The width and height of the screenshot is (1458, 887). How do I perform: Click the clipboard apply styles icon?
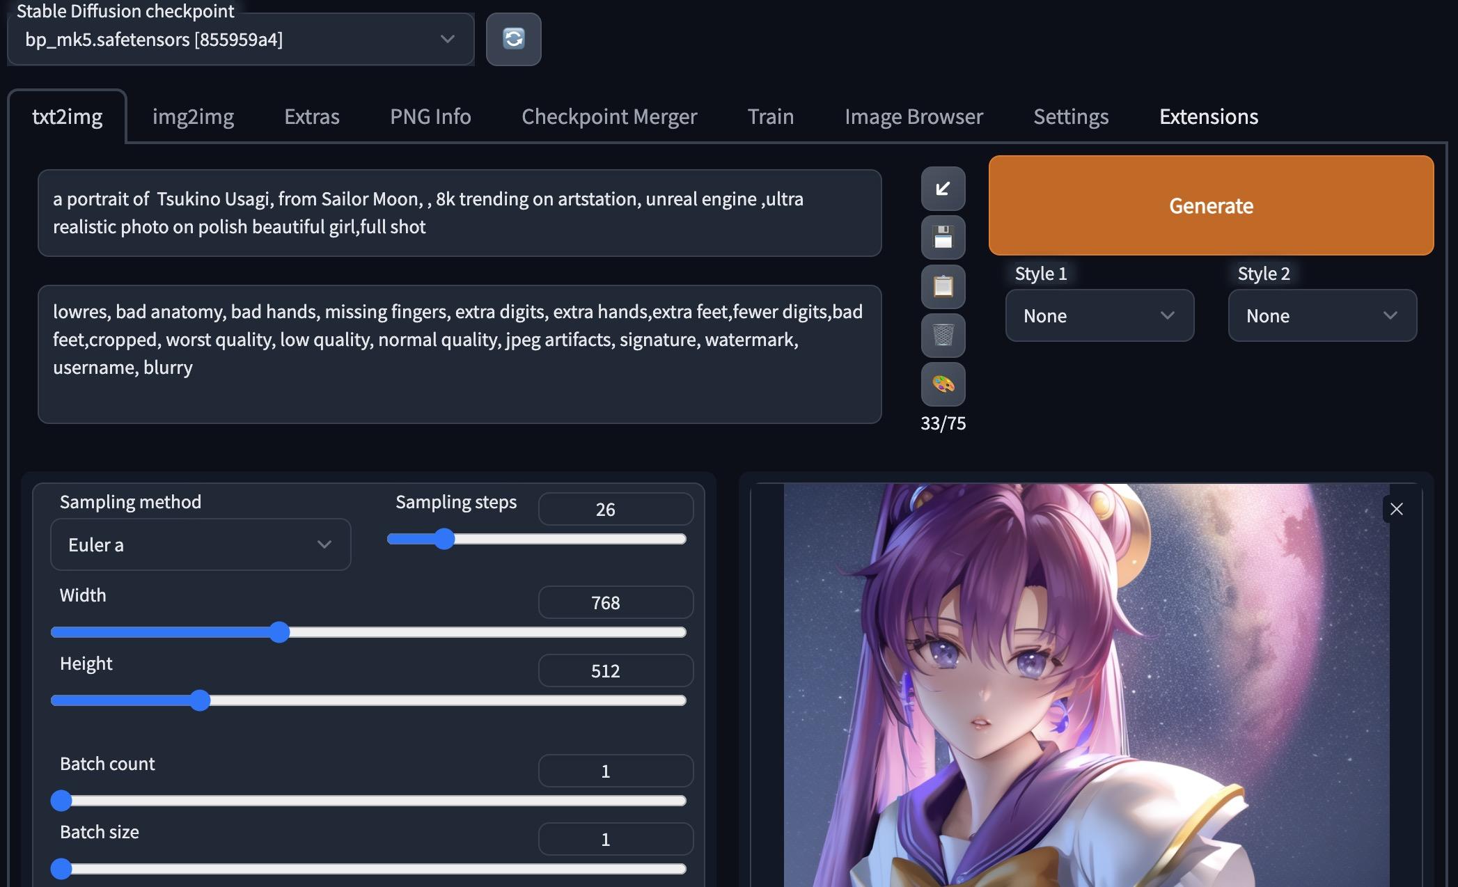(943, 286)
